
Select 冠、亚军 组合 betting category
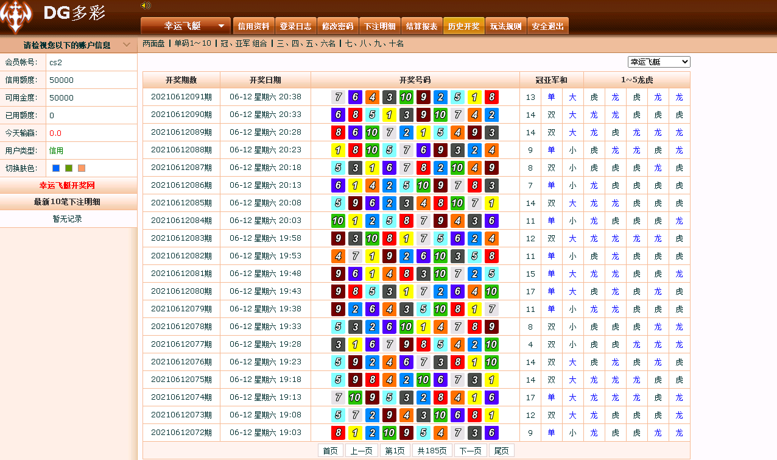(244, 44)
